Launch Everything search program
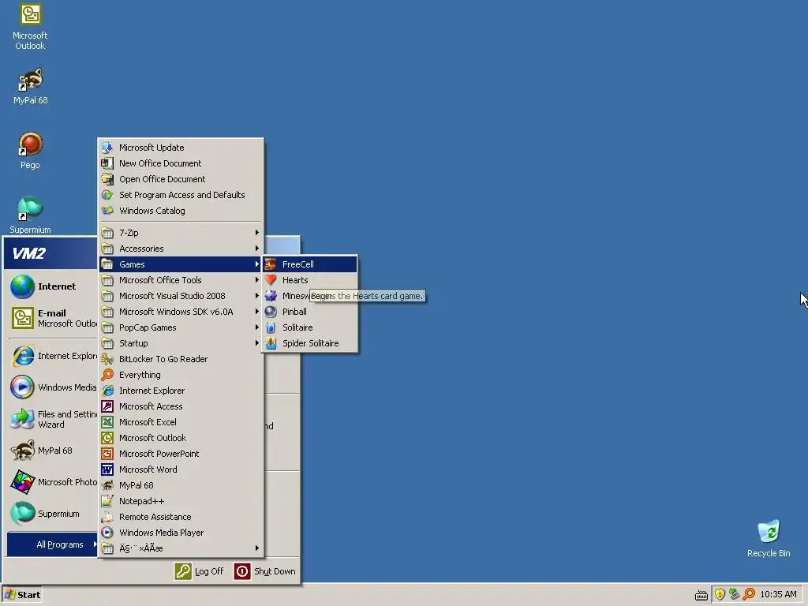 (x=181, y=375)
